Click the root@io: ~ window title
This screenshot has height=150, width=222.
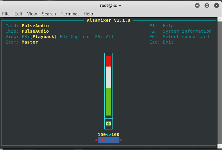click(110, 5)
